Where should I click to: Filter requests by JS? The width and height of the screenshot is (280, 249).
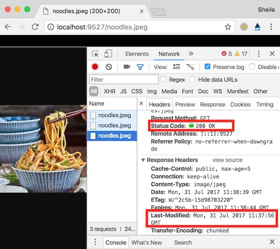pyautogui.click(x=123, y=91)
